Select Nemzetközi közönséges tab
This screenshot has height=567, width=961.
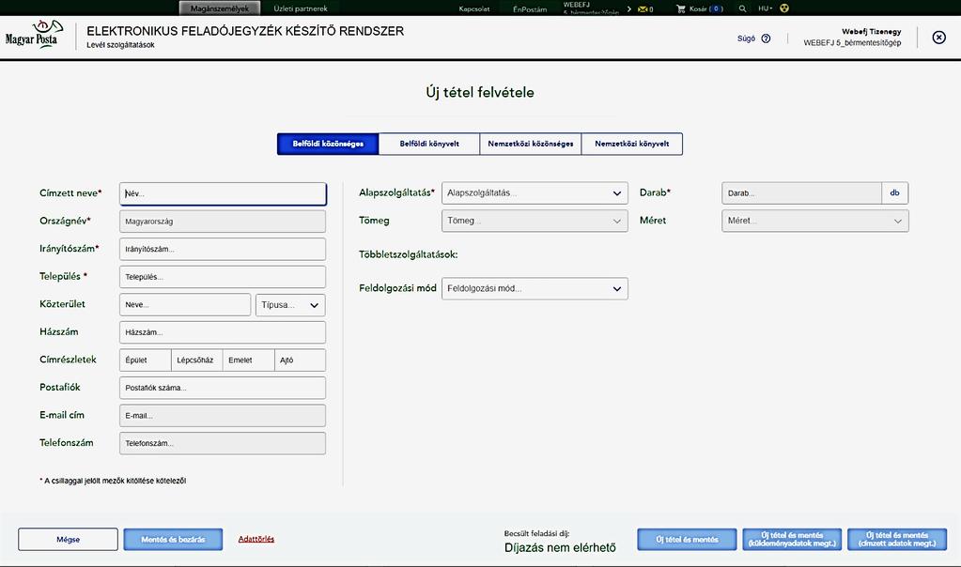(530, 144)
